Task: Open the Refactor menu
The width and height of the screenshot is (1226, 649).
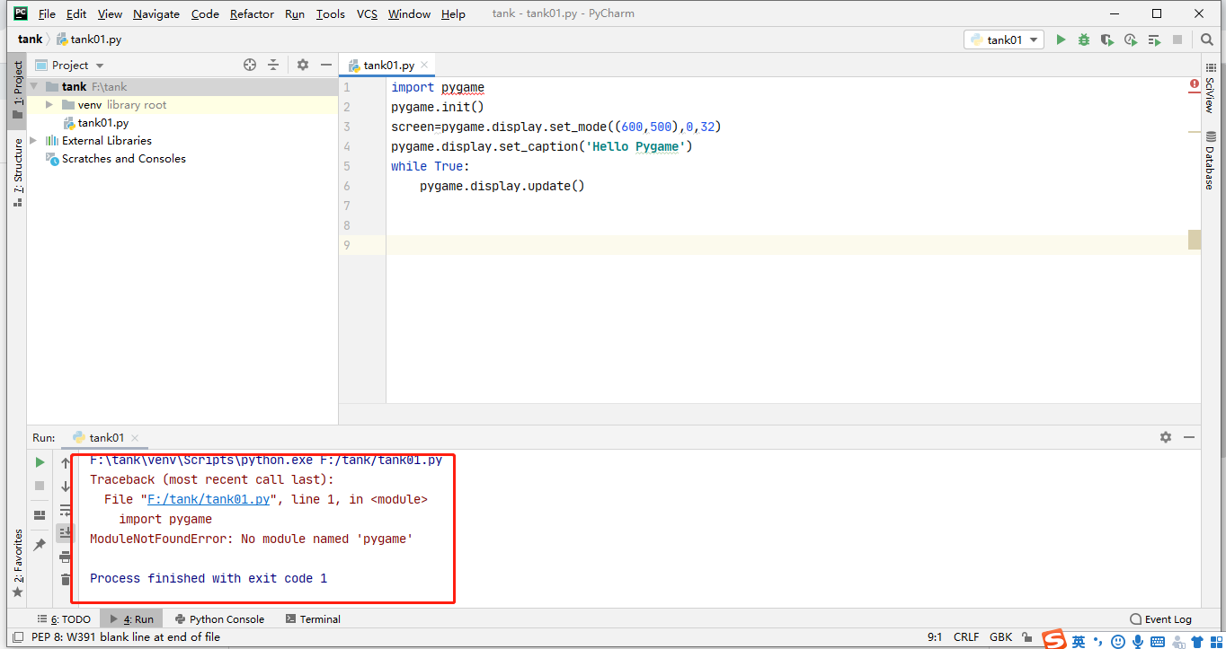Action: tap(253, 13)
